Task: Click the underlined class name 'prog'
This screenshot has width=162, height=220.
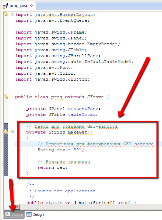Action: [x=56, y=97]
